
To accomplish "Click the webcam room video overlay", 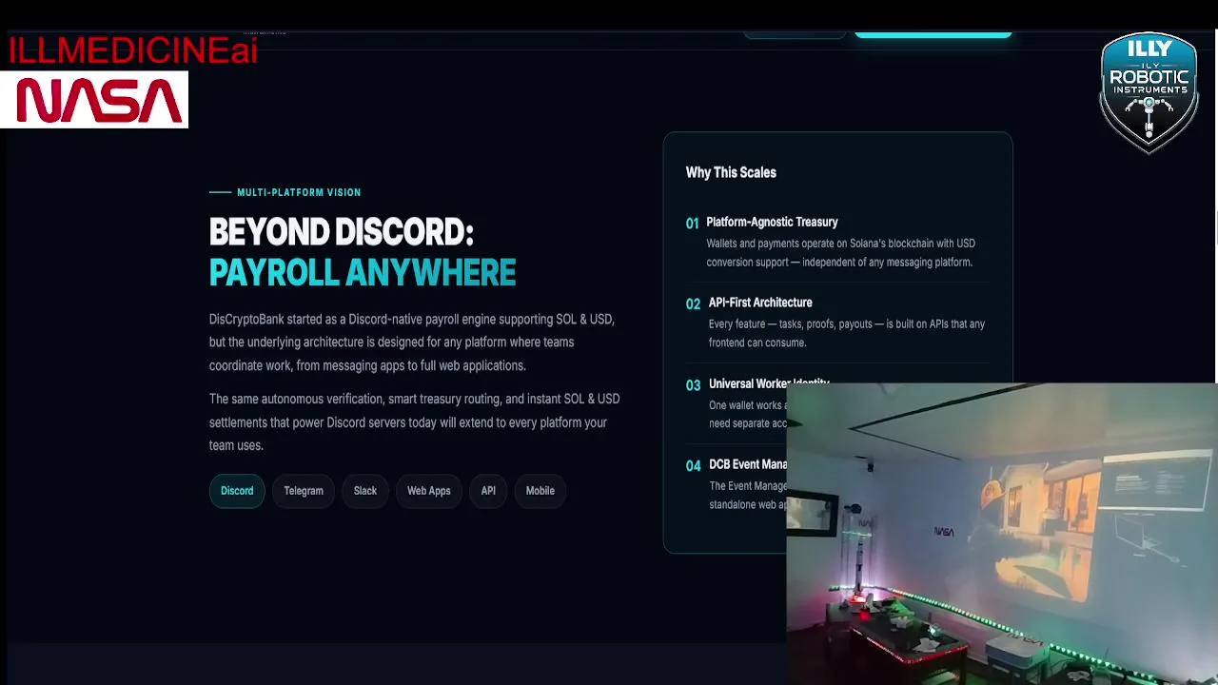I will pyautogui.click(x=1002, y=534).
